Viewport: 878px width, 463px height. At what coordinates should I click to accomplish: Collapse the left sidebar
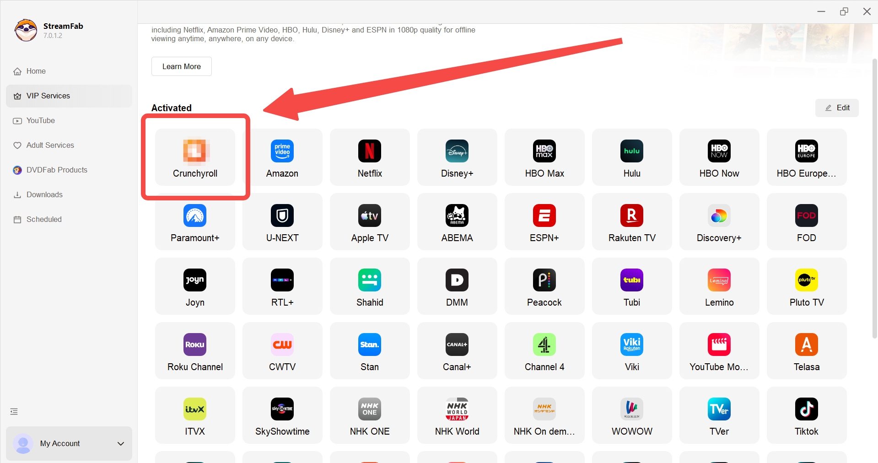pos(14,411)
